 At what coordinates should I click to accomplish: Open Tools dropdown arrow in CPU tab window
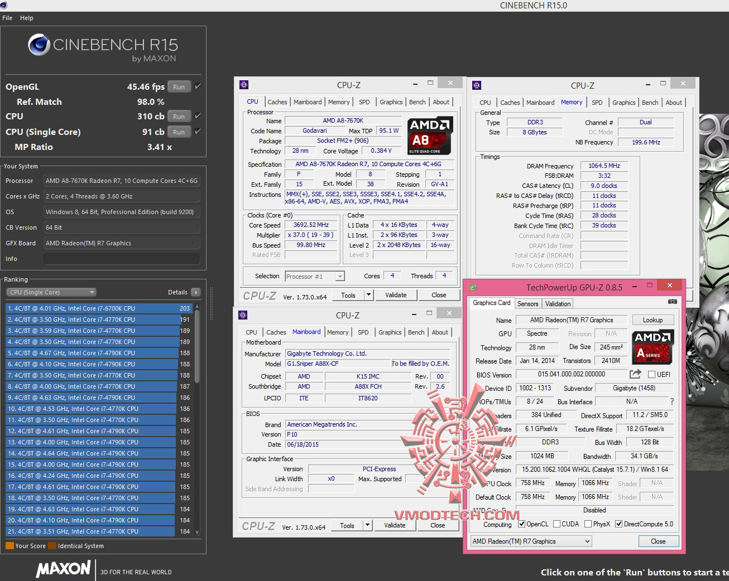tap(368, 295)
